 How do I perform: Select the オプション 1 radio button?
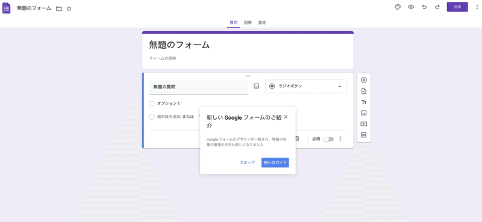click(x=152, y=104)
